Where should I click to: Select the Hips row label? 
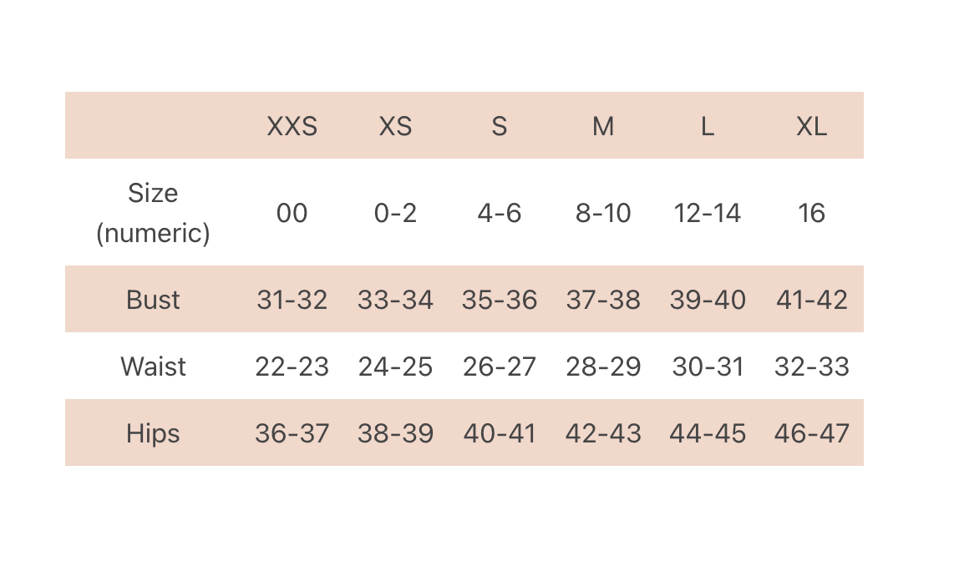(153, 433)
